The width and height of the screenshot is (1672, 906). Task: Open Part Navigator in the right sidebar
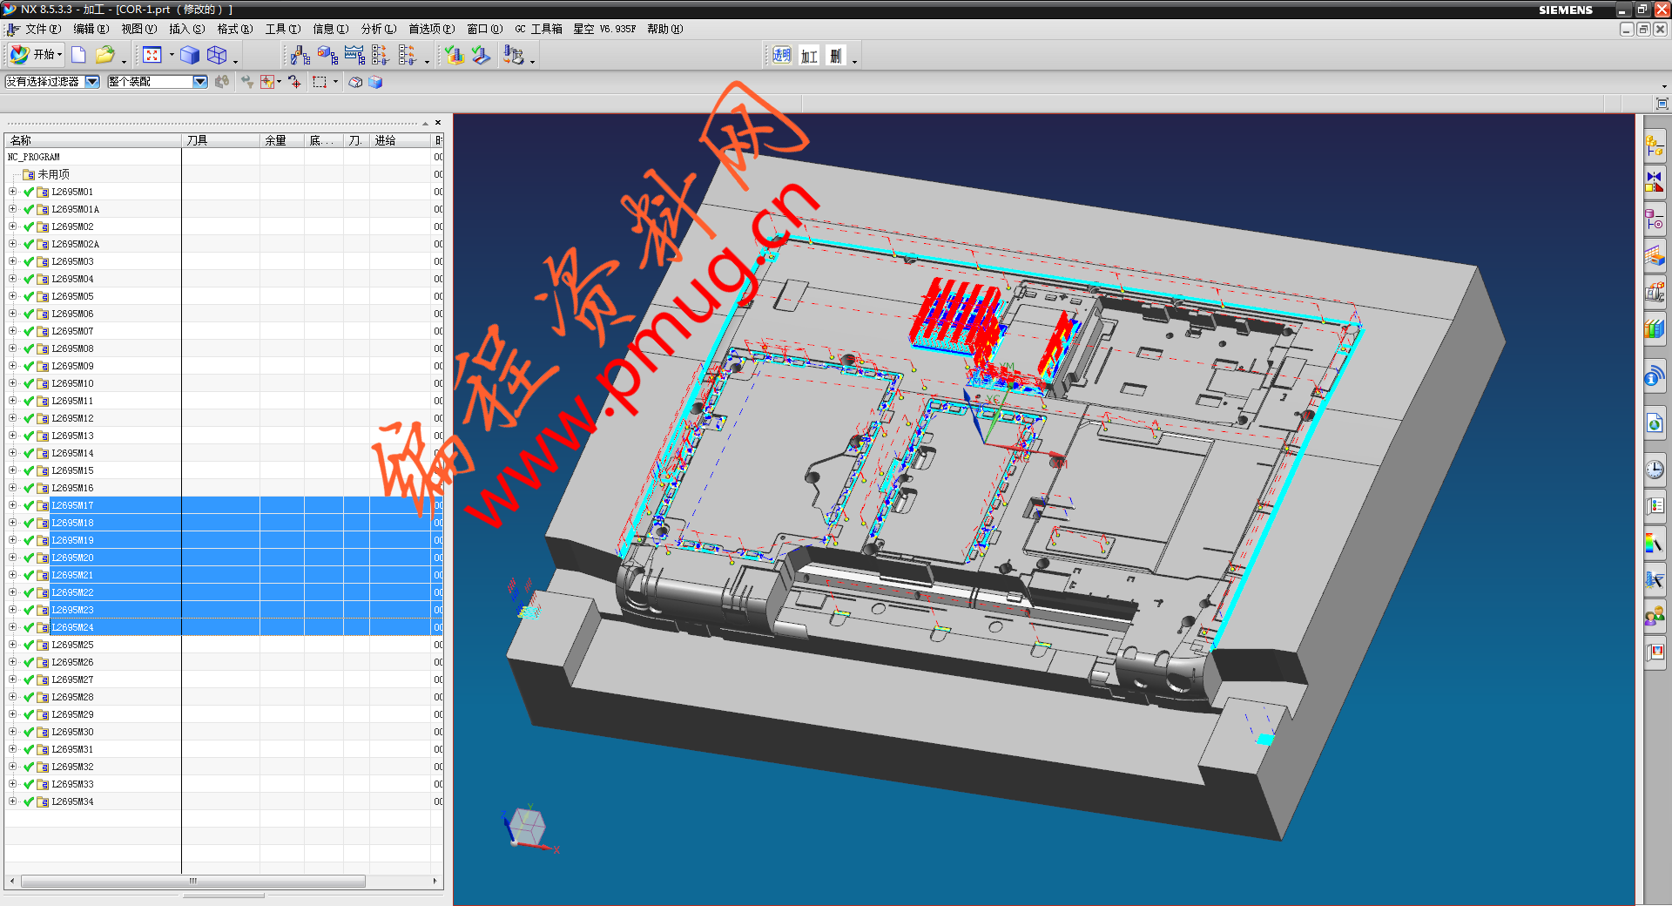[1655, 220]
